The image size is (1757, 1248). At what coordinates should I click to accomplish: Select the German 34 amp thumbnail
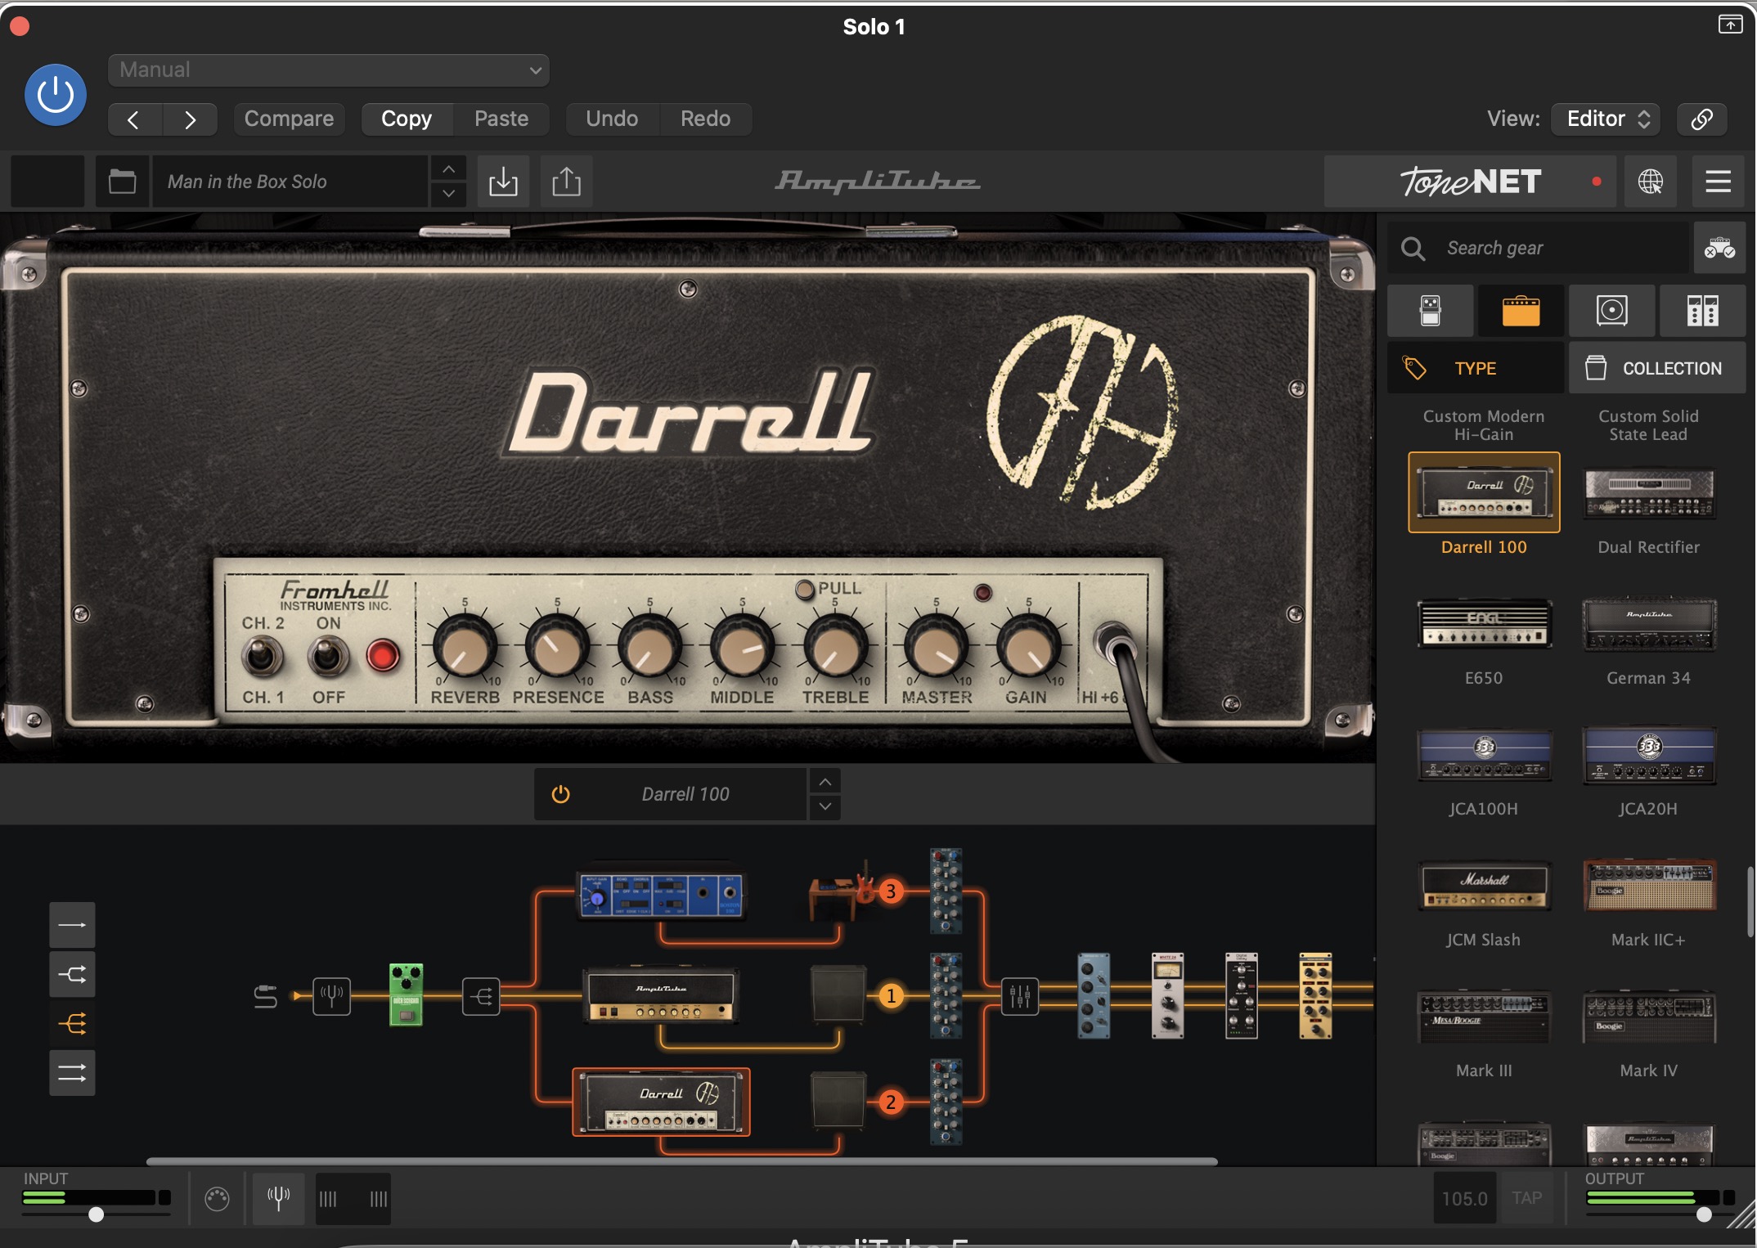click(1649, 623)
